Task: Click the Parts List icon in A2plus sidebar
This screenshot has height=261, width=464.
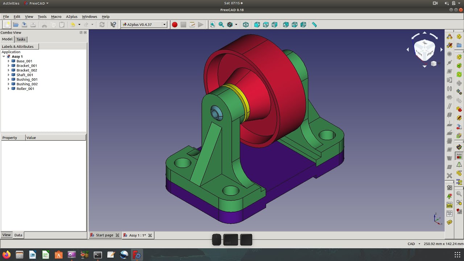Action: 449,213
